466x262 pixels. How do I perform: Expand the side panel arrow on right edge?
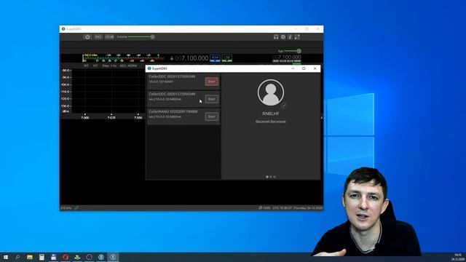322,118
